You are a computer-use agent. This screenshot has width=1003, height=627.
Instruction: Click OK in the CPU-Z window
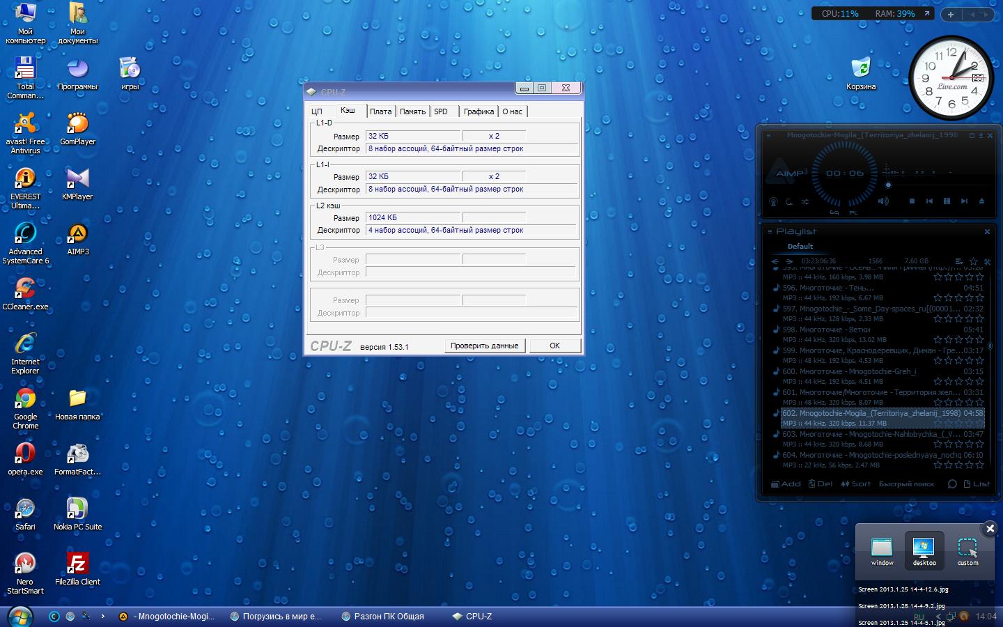click(554, 346)
